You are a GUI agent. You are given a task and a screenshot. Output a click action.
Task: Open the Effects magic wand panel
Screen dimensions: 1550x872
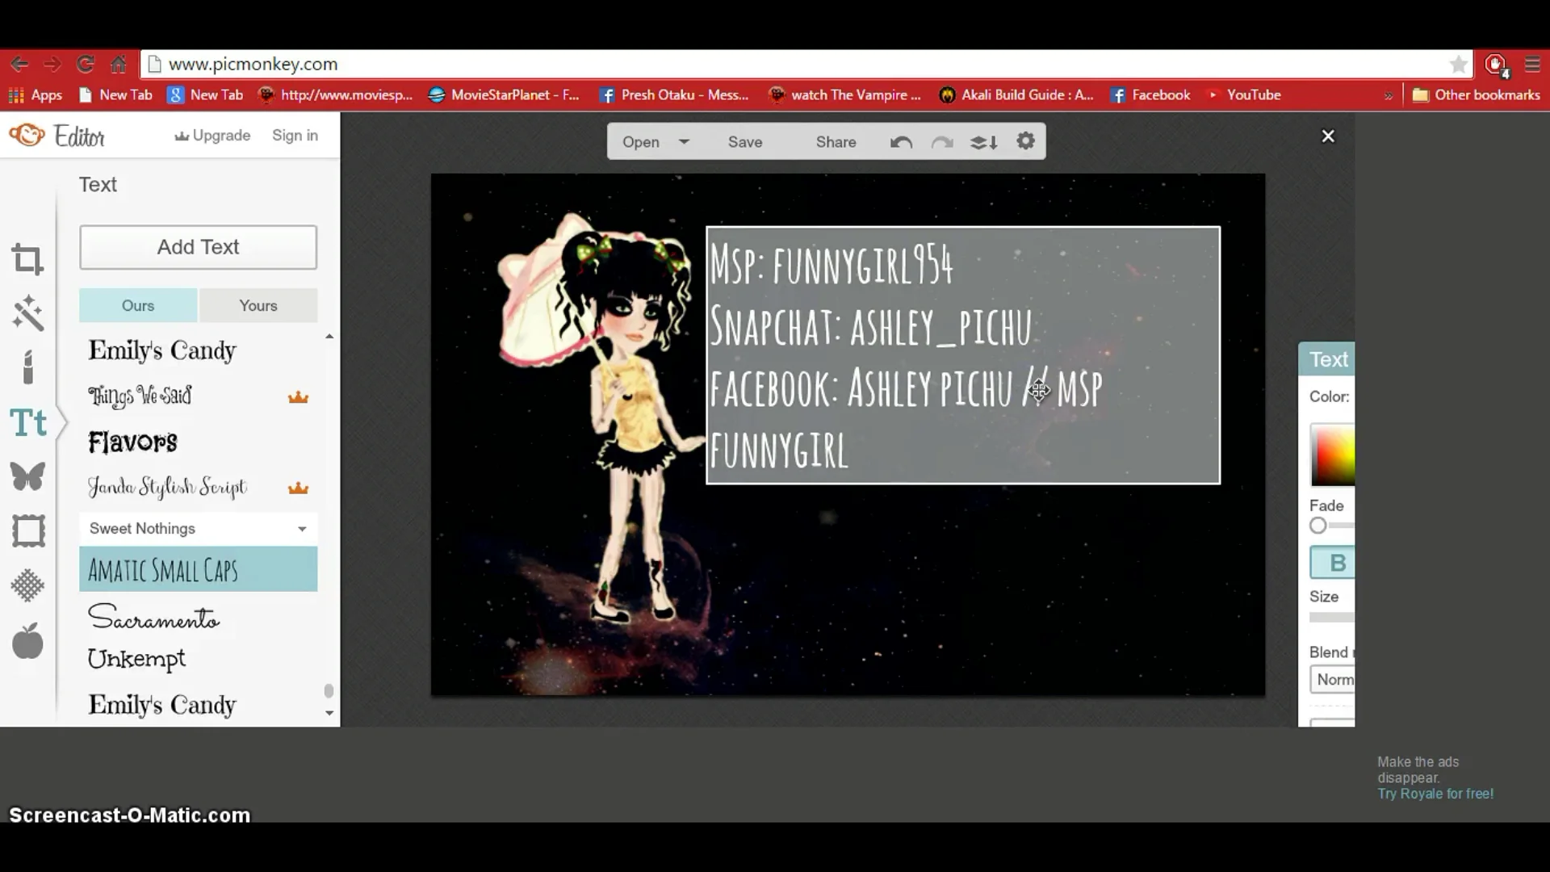tap(27, 313)
